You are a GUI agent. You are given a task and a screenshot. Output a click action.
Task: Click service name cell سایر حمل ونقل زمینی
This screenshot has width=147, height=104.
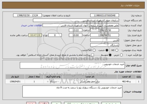(x=90, y=82)
